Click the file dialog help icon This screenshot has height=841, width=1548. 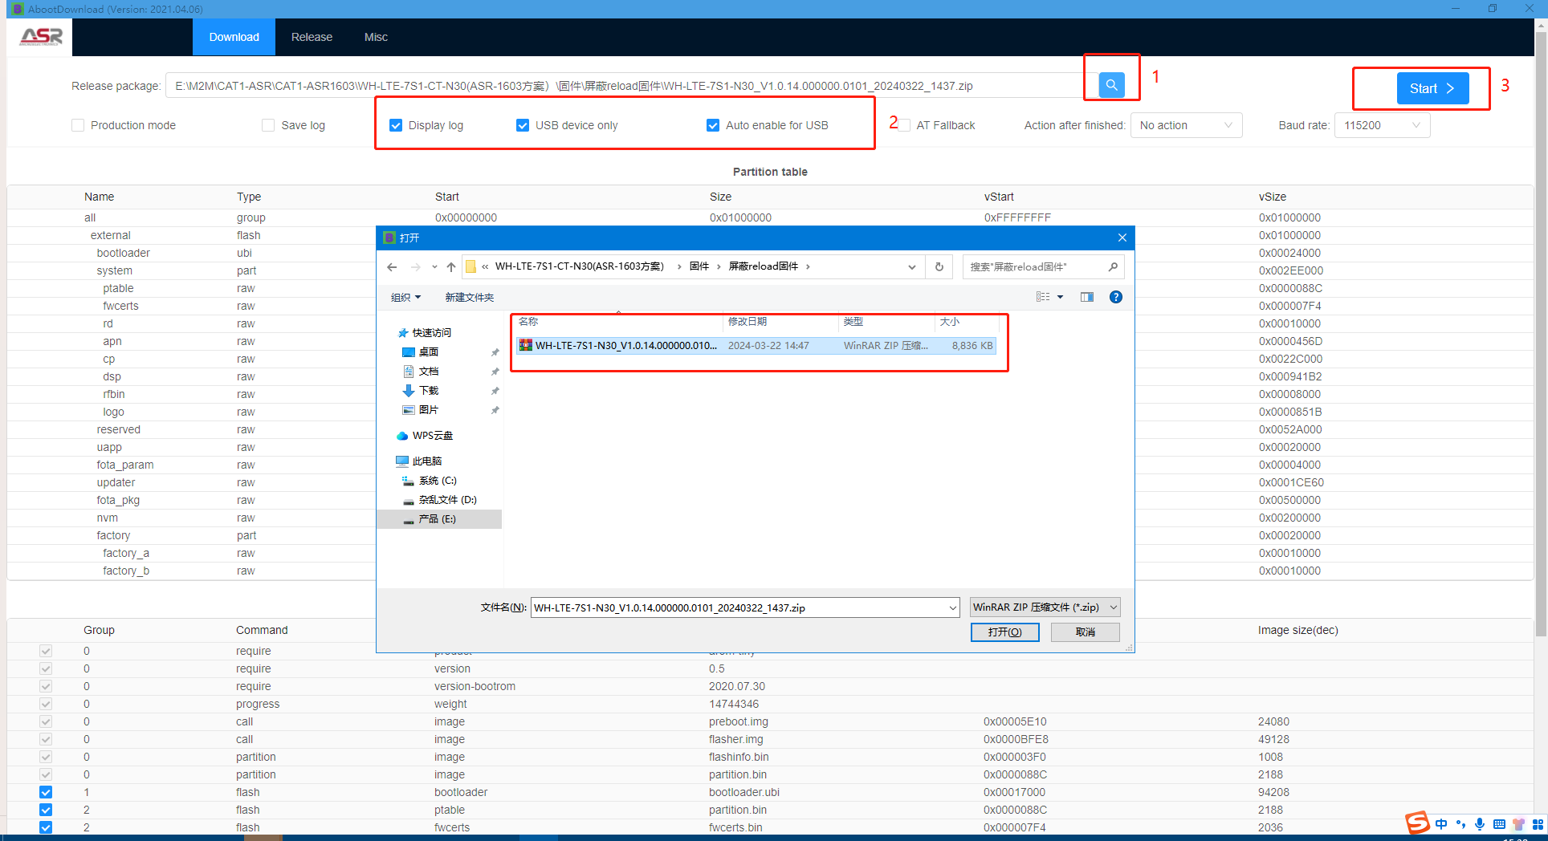point(1115,297)
